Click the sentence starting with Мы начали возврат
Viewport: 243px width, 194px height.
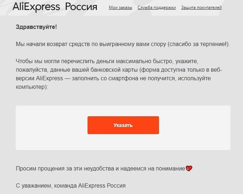click(x=123, y=44)
